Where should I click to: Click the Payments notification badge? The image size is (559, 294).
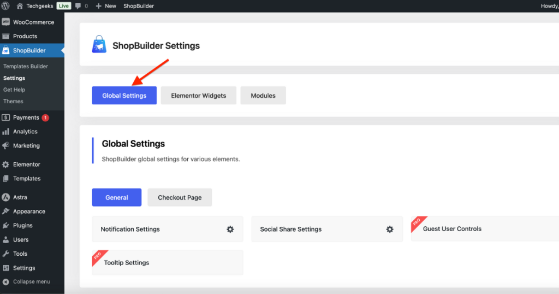coord(45,117)
